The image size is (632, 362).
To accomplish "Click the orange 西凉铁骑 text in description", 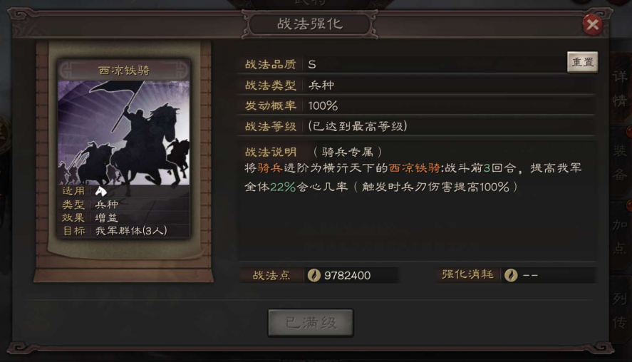I will point(415,168).
